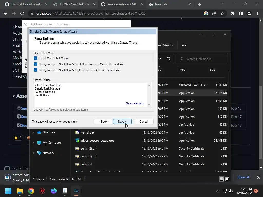Click the Next button in setup wizard
Viewport: 263px width, 197px height.
122,121
